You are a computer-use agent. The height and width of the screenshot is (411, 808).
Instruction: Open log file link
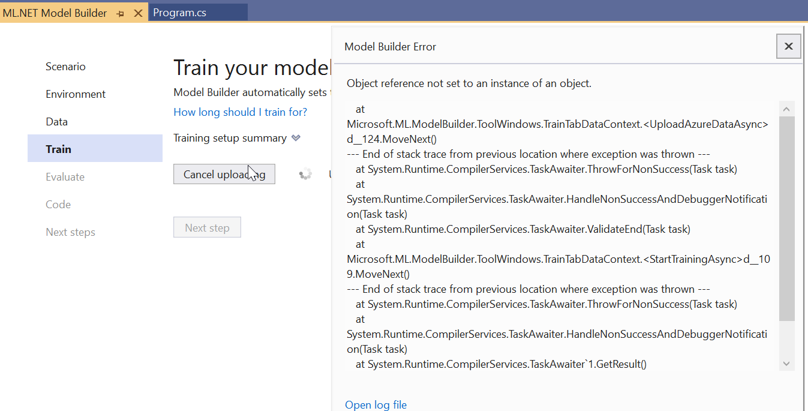pyautogui.click(x=376, y=404)
